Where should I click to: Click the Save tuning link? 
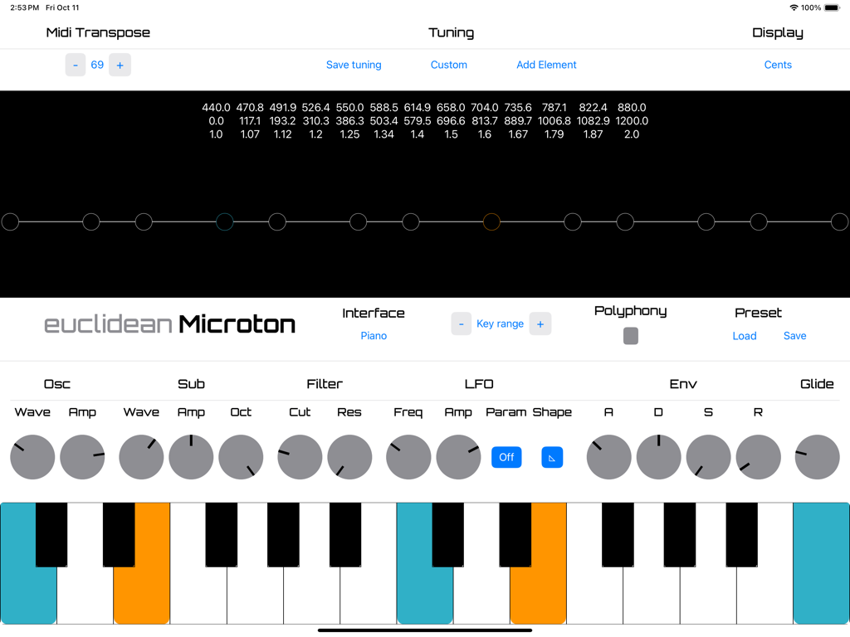click(354, 64)
